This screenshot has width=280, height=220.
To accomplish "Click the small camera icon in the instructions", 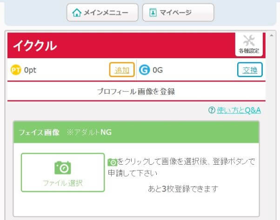I will pos(112,162).
